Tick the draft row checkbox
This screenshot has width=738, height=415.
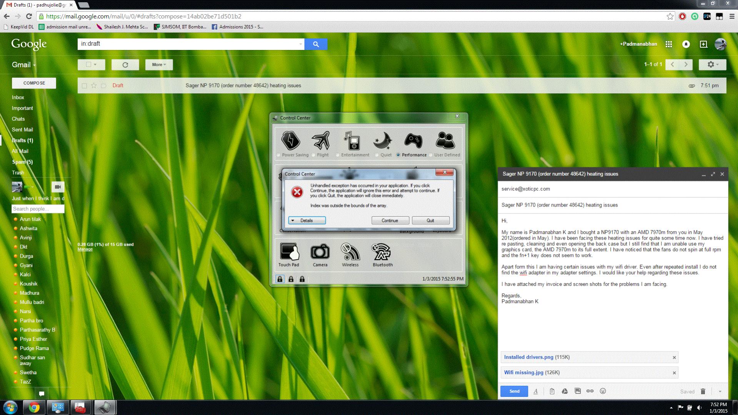click(x=84, y=86)
